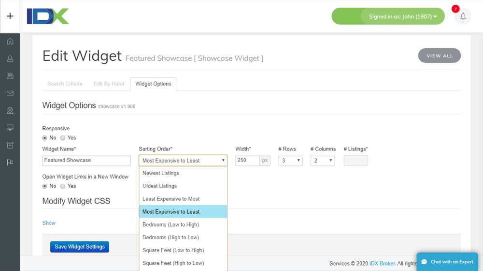Viewport: 483px width, 271px height.
Task: Open the envelope mail sidebar icon
Action: click(x=10, y=93)
